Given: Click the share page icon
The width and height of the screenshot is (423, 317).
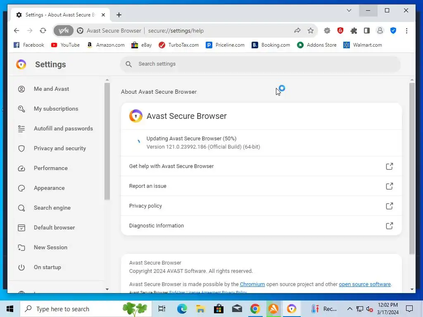Looking at the screenshot, I should (297, 31).
